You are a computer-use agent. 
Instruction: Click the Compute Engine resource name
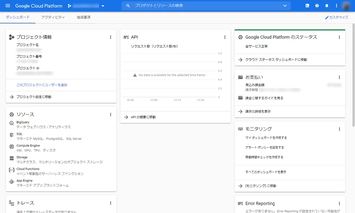click(x=28, y=146)
